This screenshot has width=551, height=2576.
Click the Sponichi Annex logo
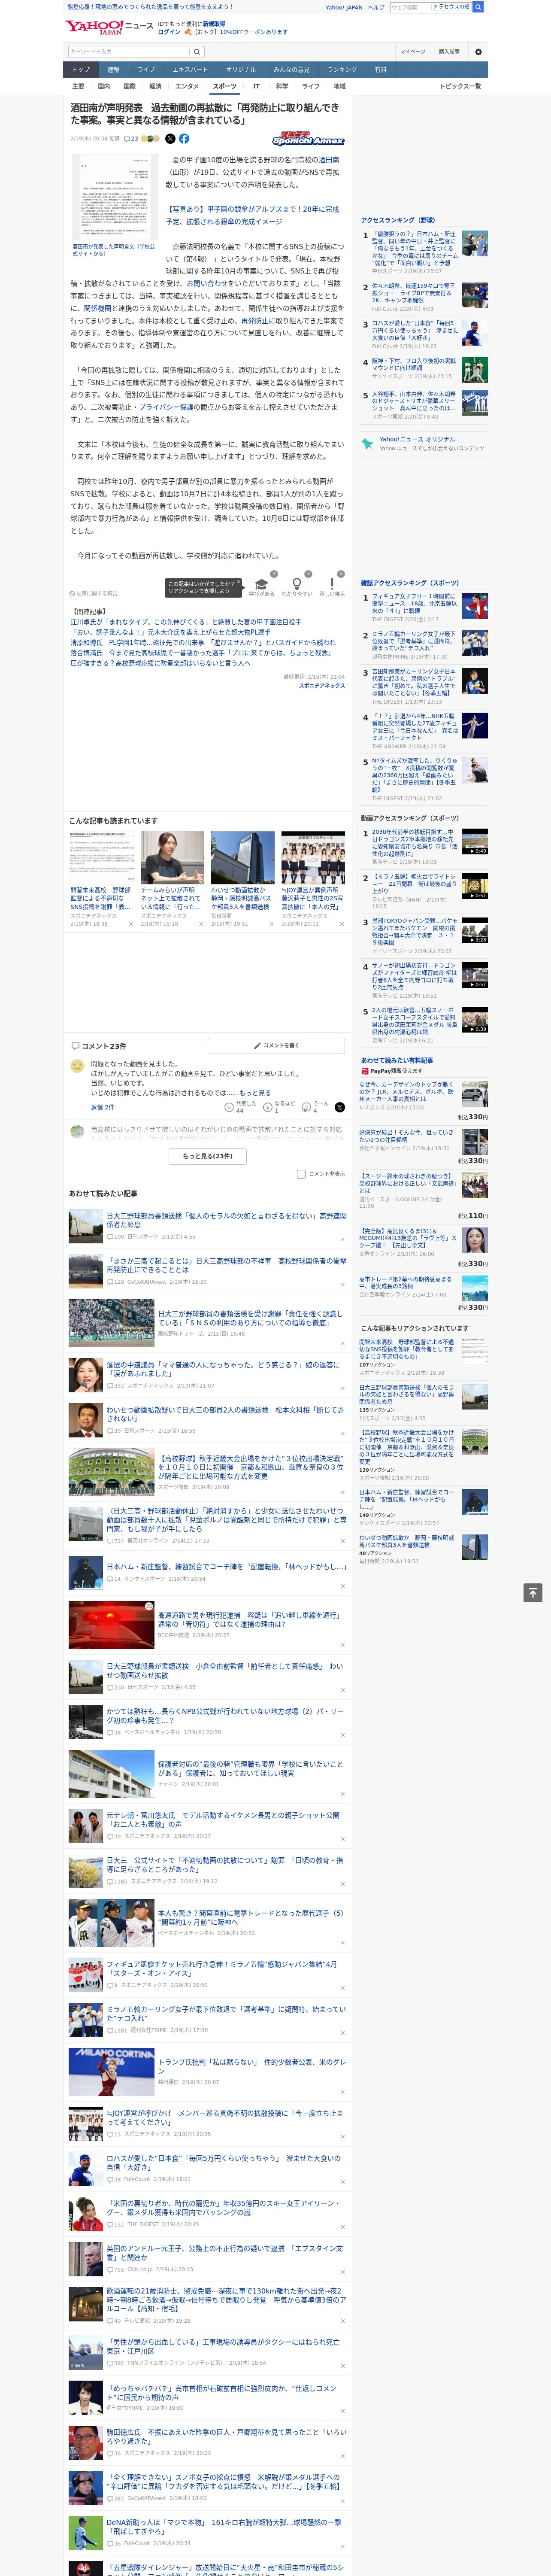click(x=308, y=139)
